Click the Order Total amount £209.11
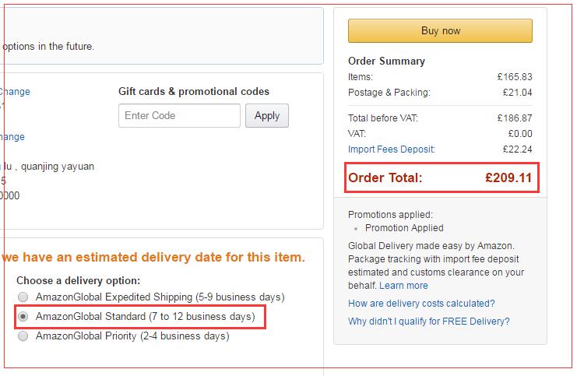Screen dimensions: 577x376 point(508,177)
